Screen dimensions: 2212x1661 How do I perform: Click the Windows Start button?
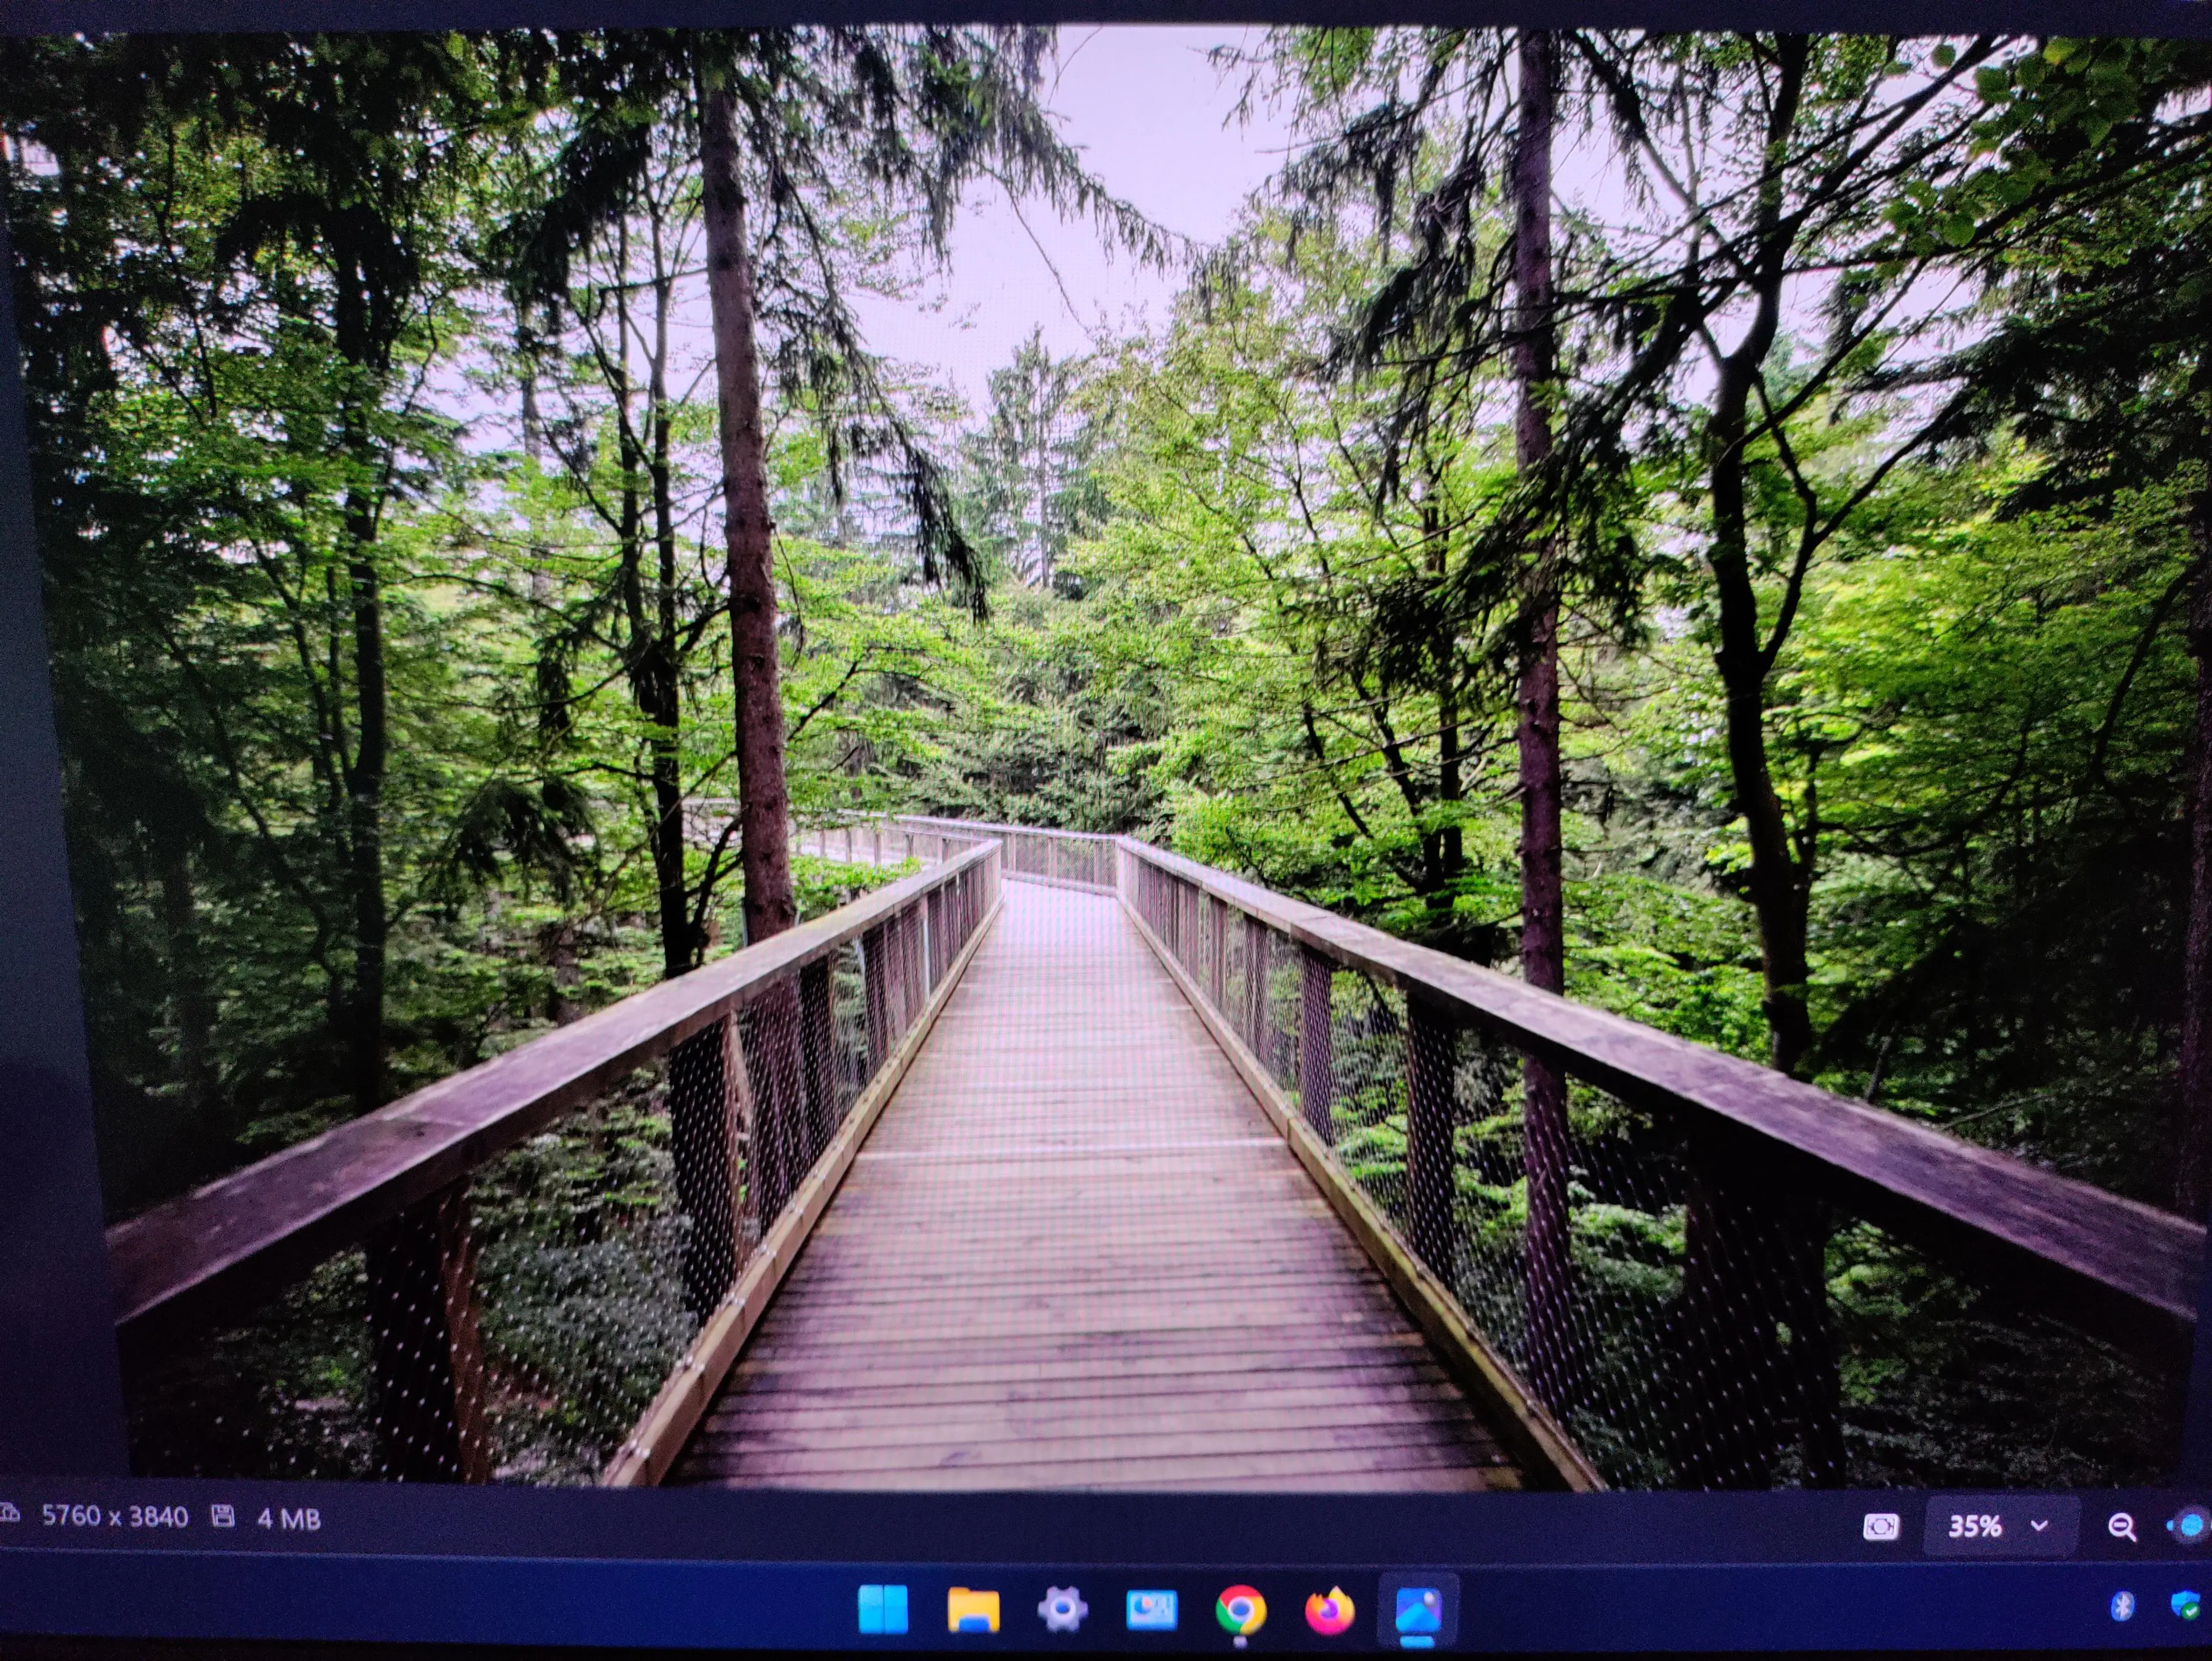883,1610
